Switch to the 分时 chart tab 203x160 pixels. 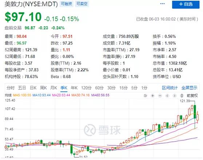pos(11,88)
